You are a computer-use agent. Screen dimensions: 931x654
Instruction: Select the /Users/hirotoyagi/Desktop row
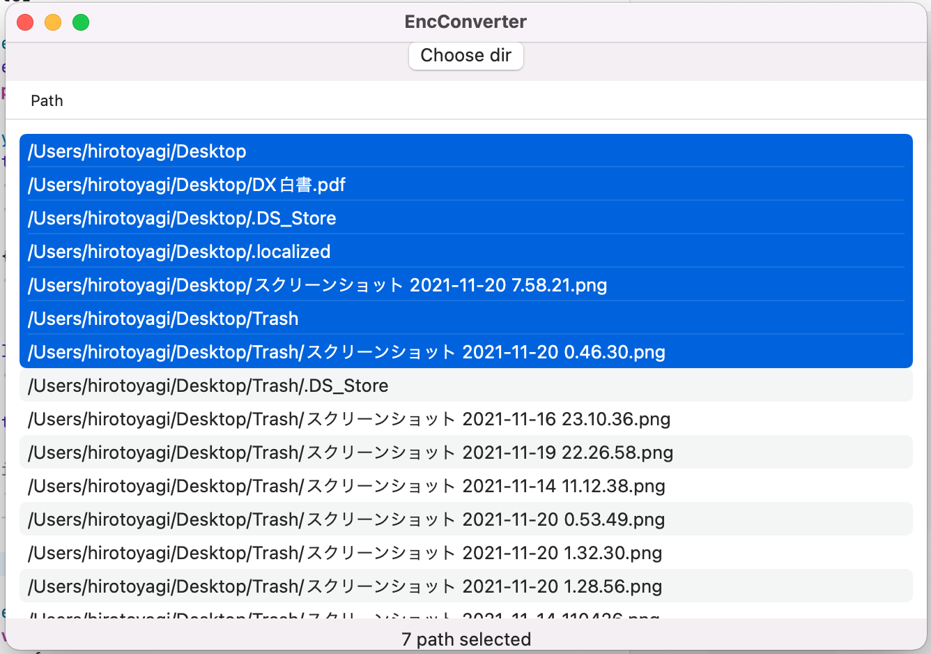[137, 151]
